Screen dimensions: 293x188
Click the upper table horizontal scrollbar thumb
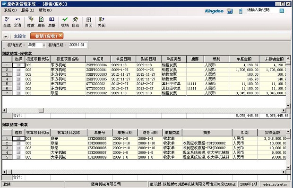41,110
